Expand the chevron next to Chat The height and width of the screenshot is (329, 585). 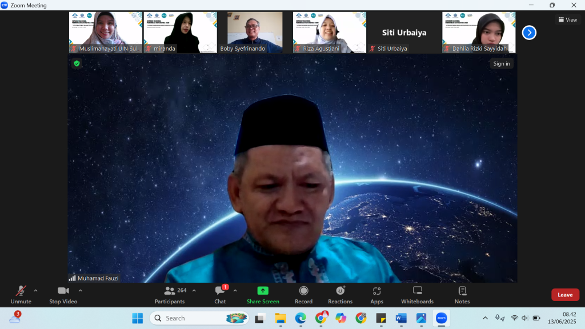pos(235,290)
